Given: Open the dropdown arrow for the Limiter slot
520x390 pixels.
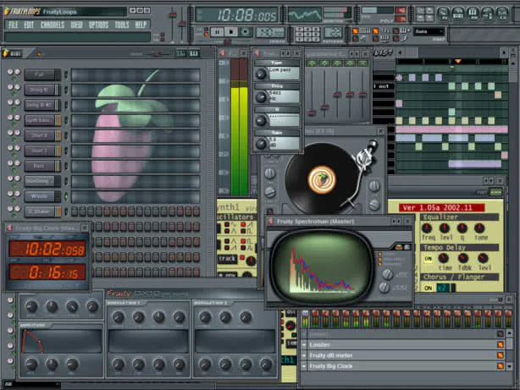Looking at the screenshot, I should tap(304, 345).
